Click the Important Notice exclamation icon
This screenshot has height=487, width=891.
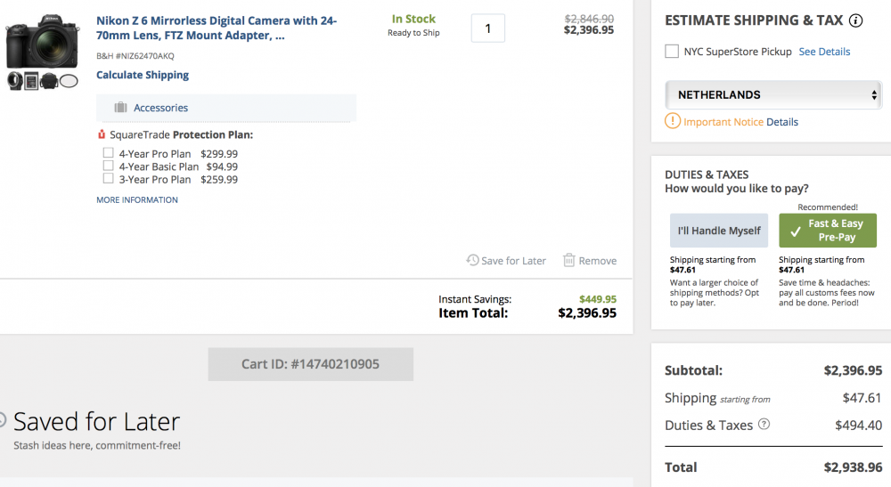pos(672,121)
